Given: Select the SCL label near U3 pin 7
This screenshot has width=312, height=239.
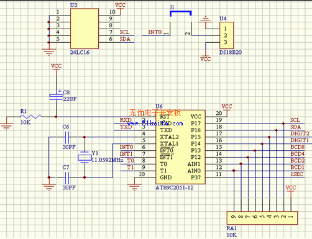Looking at the screenshot, I should pyautogui.click(x=124, y=32).
